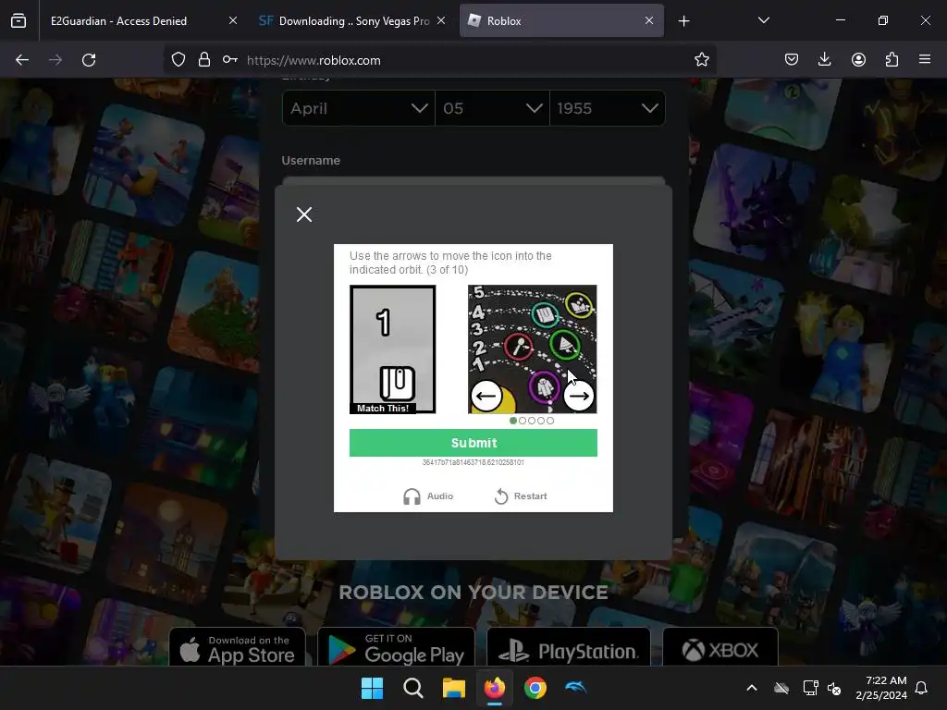The height and width of the screenshot is (710, 947).
Task: Open File Explorer from the taskbar
Action: [x=453, y=688]
